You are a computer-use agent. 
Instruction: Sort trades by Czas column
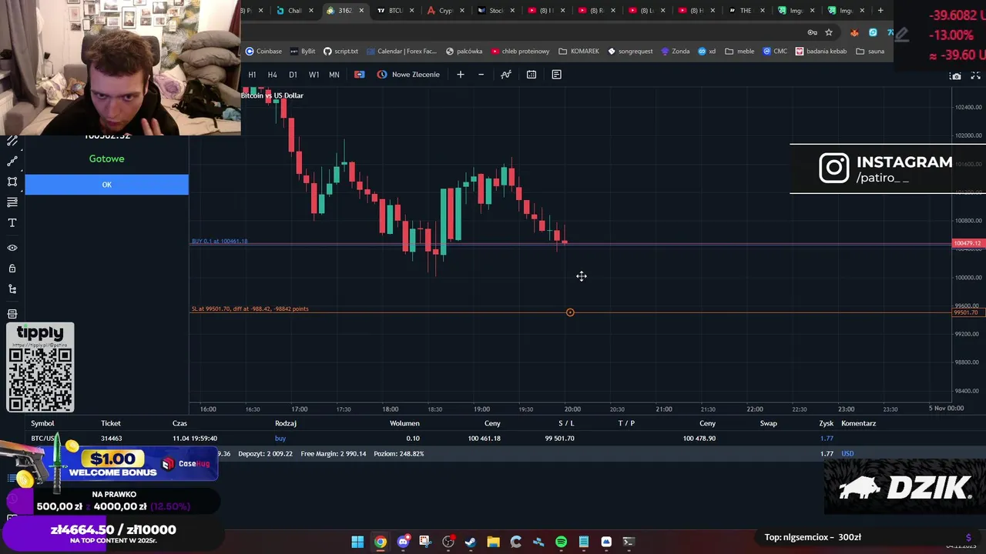[179, 423]
